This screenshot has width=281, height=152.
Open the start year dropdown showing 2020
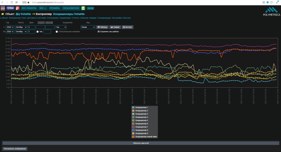point(10,27)
